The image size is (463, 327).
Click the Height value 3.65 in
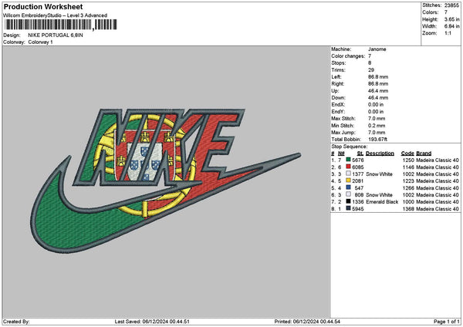(x=451, y=19)
